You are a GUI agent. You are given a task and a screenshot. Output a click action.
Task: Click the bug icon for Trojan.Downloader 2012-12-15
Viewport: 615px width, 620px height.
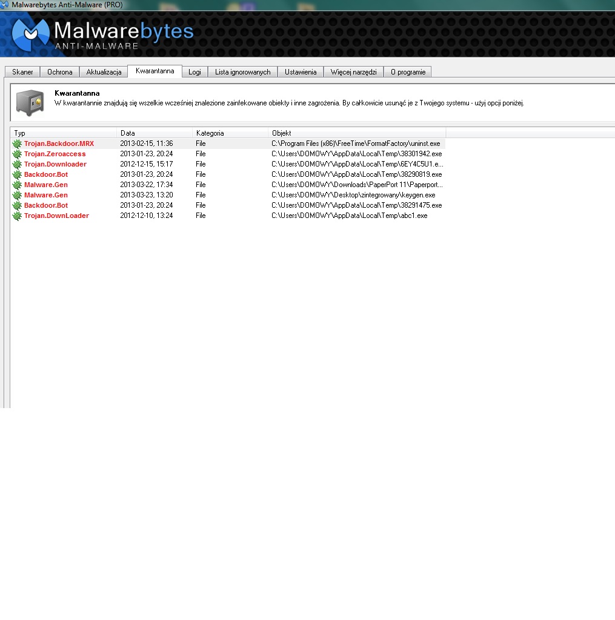tap(17, 164)
